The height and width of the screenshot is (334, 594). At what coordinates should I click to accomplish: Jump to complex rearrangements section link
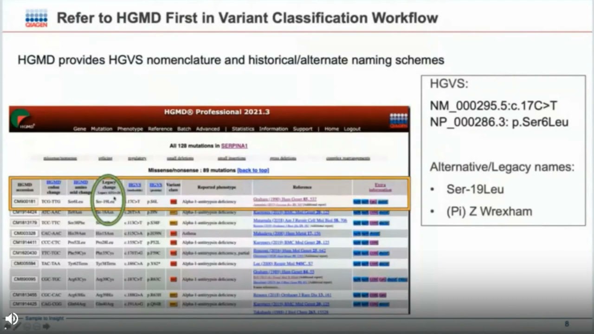(348, 158)
